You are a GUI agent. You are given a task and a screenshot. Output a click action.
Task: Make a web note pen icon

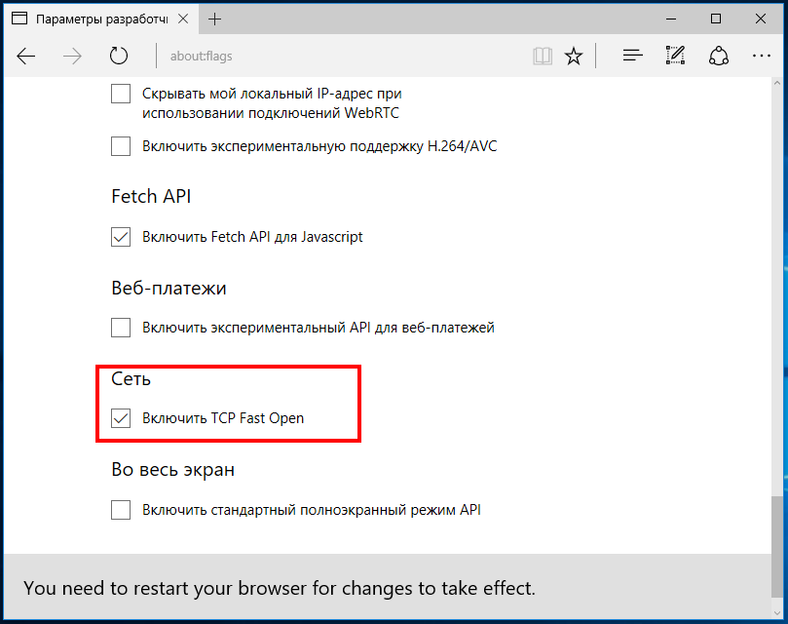[x=675, y=56]
